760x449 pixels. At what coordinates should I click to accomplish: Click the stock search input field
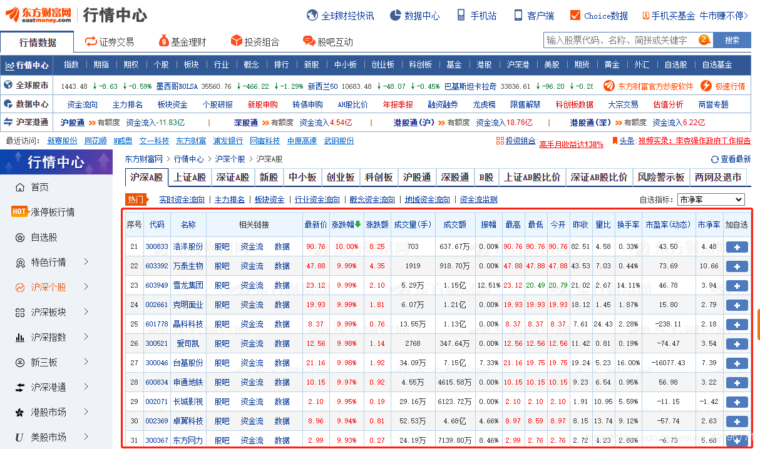click(628, 40)
